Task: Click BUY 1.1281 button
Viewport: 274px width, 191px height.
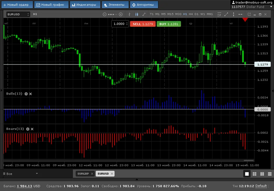Action: (169, 24)
